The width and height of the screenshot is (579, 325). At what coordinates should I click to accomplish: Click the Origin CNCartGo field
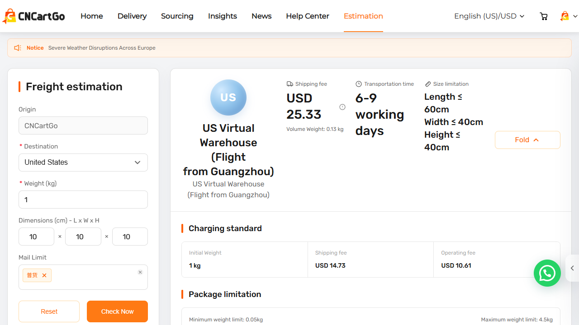coord(83,125)
